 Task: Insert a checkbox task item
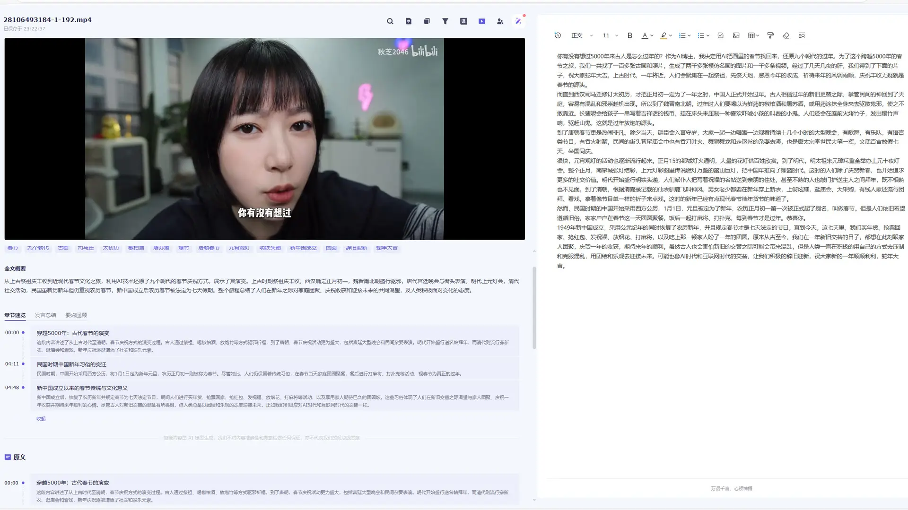pyautogui.click(x=720, y=35)
